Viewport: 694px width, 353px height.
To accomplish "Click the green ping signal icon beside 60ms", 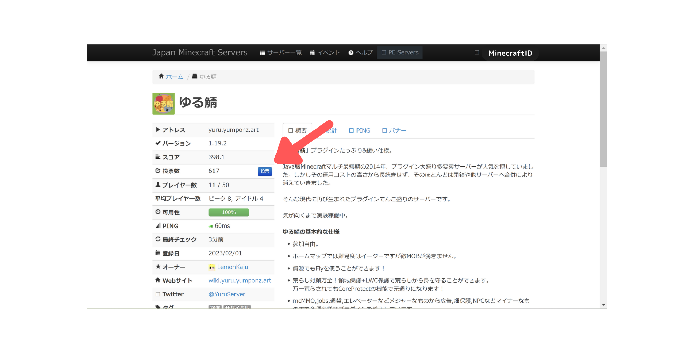I will (x=211, y=226).
